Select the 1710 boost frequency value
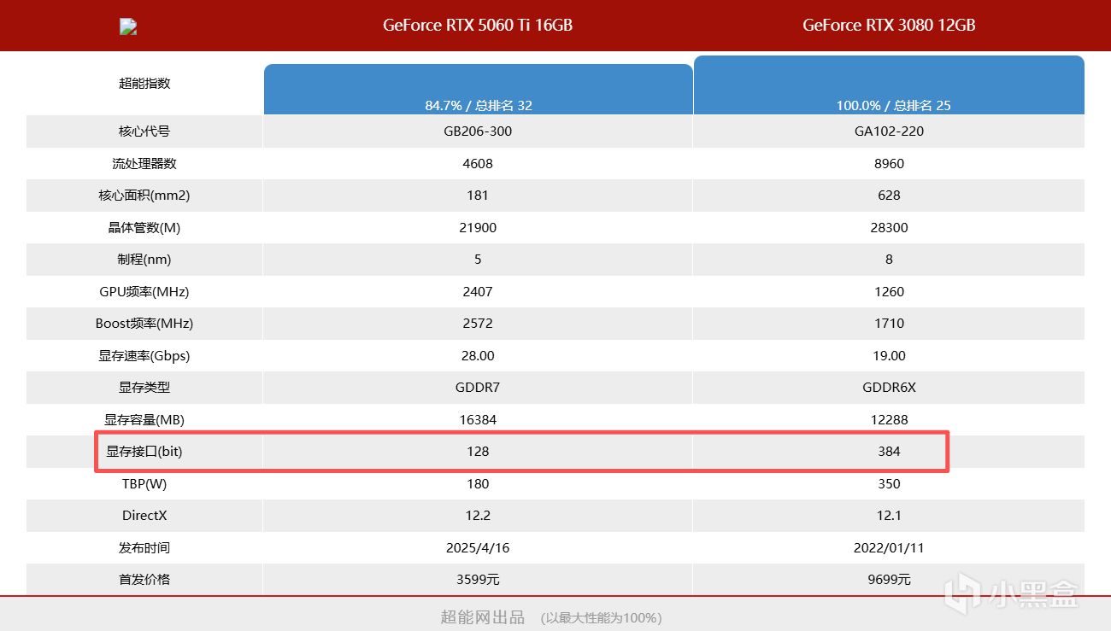The width and height of the screenshot is (1111, 631). (x=889, y=324)
